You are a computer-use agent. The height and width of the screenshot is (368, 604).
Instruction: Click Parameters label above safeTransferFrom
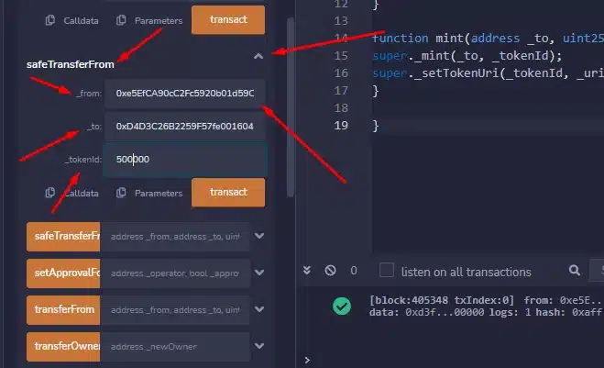pos(159,21)
